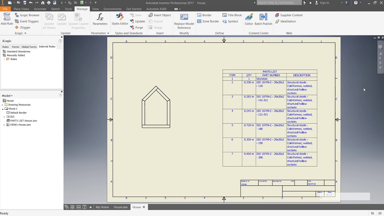The image size is (384, 216).
Task: Switch to House.iam document tab
Action: point(121,207)
